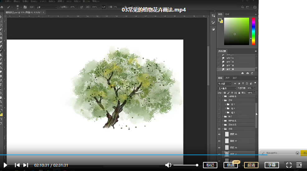The height and width of the screenshot is (171, 307).
Task: Open the layer opacity dropdown arrow
Action: [254, 88]
